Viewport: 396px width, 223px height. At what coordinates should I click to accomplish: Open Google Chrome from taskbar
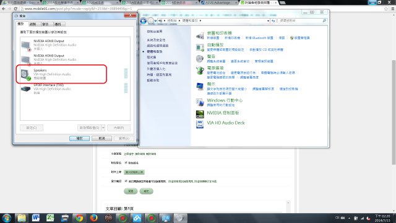[x=79, y=218]
